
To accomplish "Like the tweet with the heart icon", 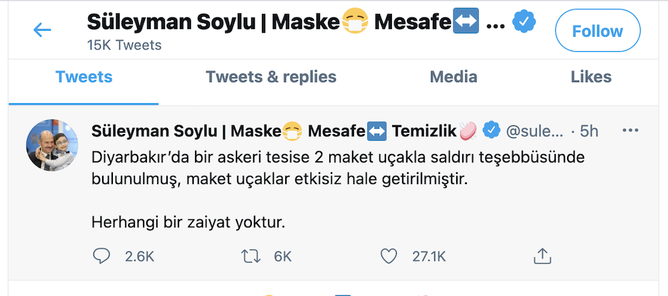I will tap(388, 255).
